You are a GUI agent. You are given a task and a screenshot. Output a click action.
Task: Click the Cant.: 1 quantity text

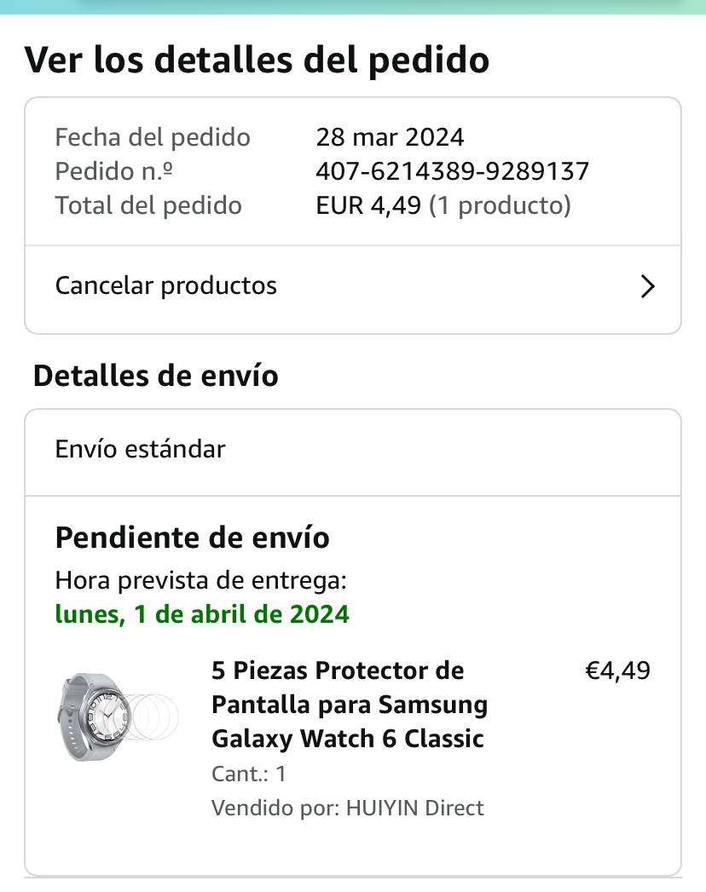(249, 774)
